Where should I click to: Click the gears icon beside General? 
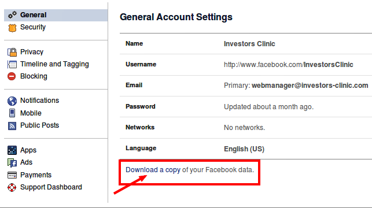click(12, 15)
